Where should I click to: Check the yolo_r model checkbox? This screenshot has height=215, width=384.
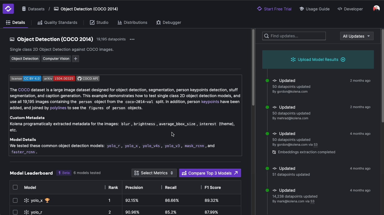pyautogui.click(x=15, y=212)
